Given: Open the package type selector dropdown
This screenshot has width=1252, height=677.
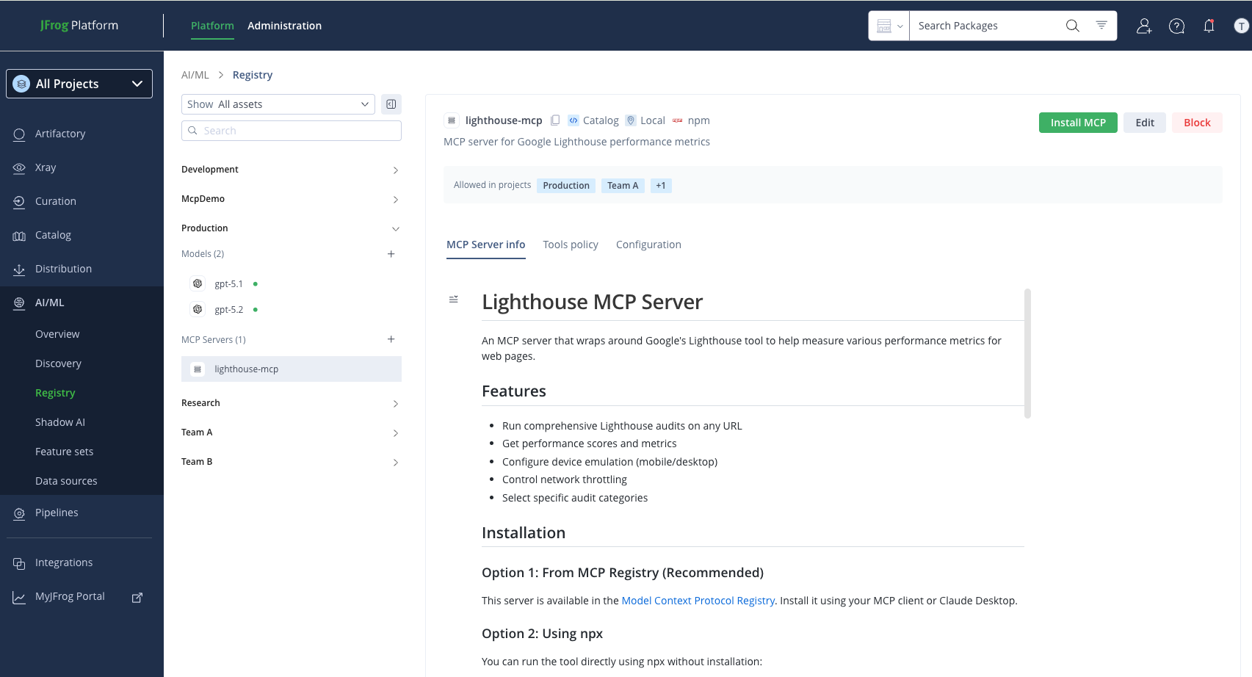Looking at the screenshot, I should click(x=889, y=26).
